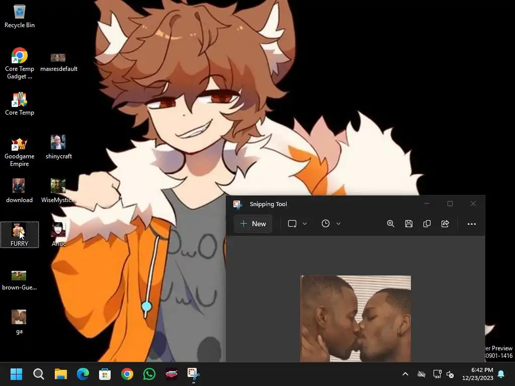The image size is (515, 386).
Task: Save the snip with the floppy icon
Action: click(x=408, y=224)
